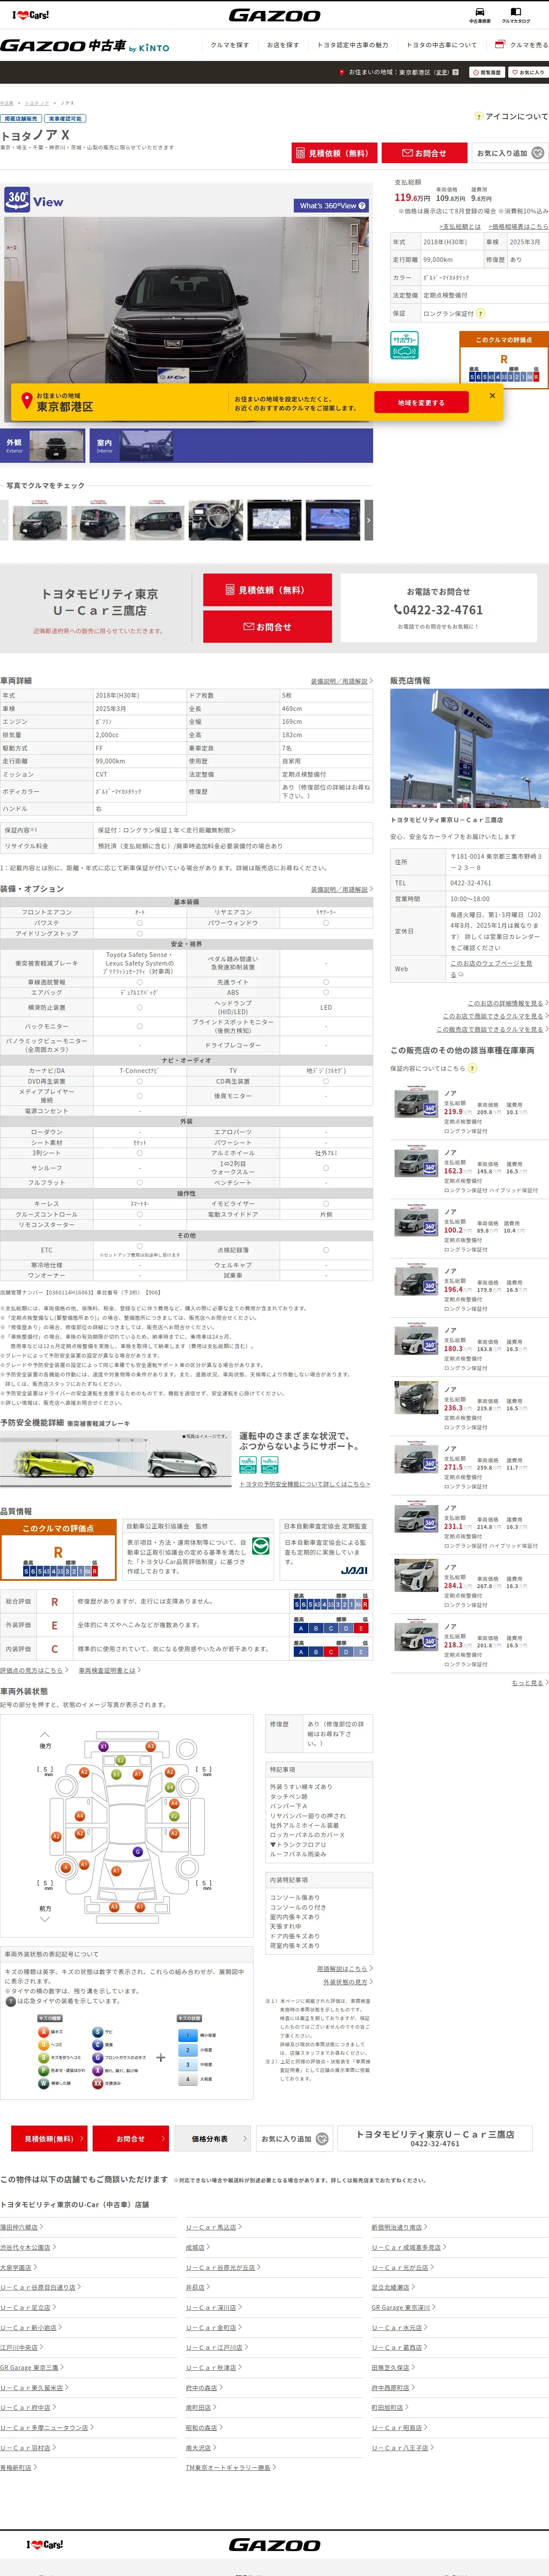Open このお店で商談できるクルマを見る
Viewport: 549px width, 2576px height.
(495, 1016)
